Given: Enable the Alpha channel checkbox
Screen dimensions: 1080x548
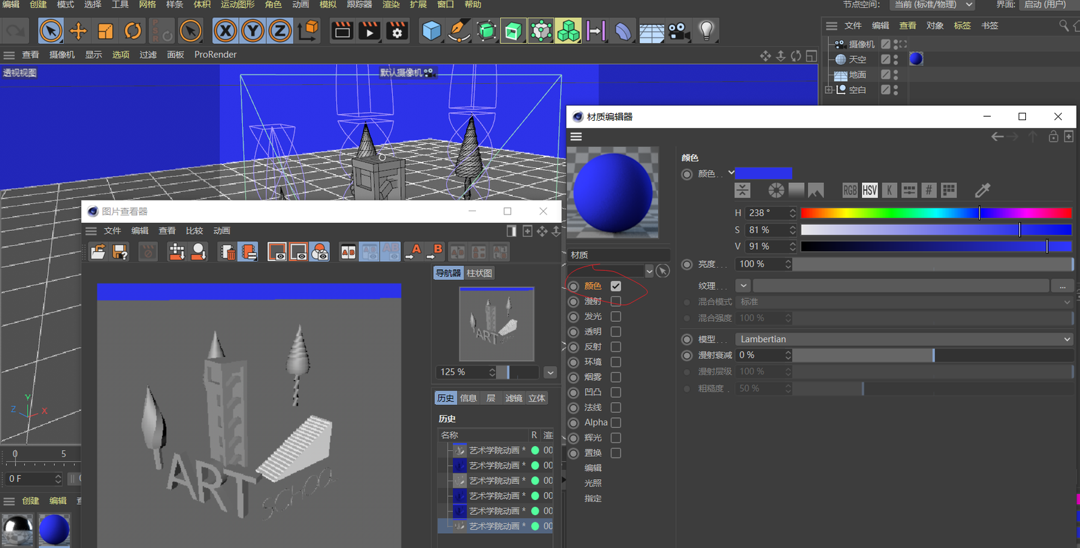Looking at the screenshot, I should click(x=616, y=422).
